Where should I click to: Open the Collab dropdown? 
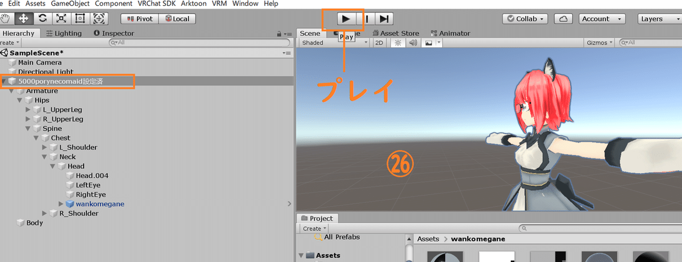tap(525, 19)
